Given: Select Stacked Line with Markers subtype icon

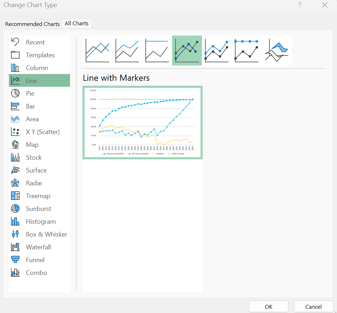Looking at the screenshot, I should (x=217, y=51).
